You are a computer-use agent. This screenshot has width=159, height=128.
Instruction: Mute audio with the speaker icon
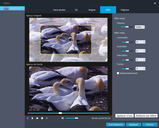click(63, 118)
